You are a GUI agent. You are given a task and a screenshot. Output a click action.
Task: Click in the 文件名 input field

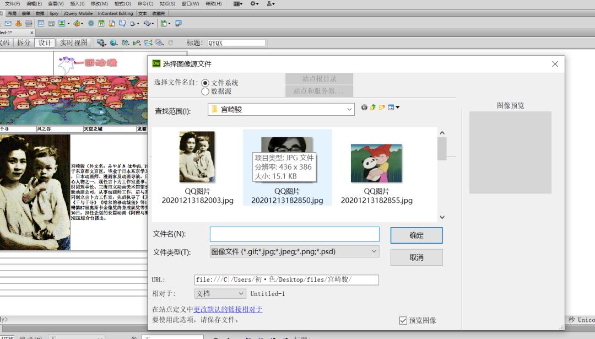click(x=294, y=234)
